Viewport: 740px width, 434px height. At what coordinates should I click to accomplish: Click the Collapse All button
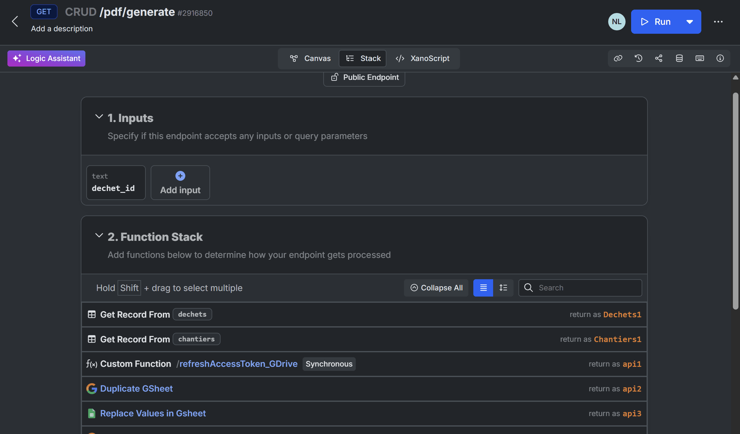[x=436, y=288]
